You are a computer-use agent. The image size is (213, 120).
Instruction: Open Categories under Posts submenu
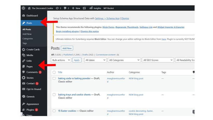coord(28,39)
